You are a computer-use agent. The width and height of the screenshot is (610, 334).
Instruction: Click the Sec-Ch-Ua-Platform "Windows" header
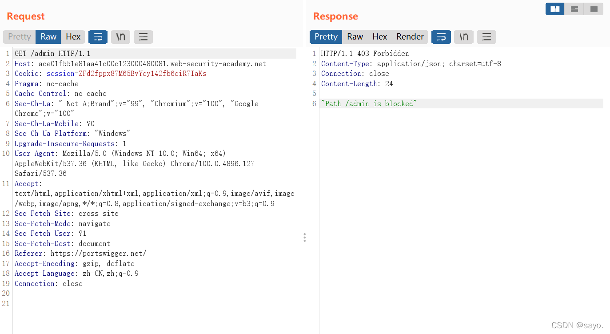pyautogui.click(x=72, y=134)
